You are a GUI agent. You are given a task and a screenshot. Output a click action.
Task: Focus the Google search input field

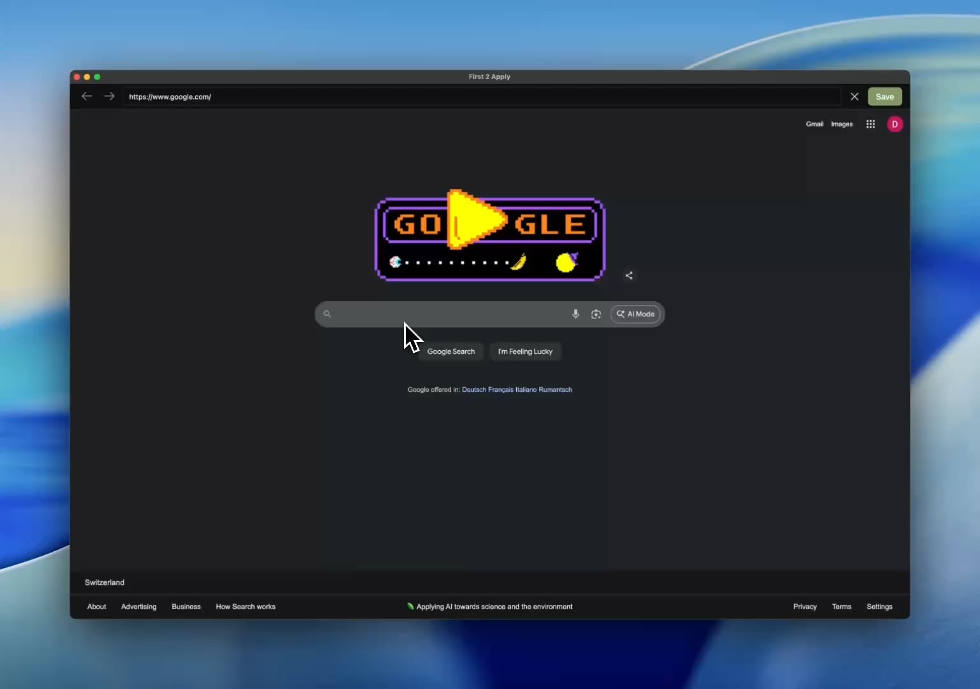(x=447, y=314)
